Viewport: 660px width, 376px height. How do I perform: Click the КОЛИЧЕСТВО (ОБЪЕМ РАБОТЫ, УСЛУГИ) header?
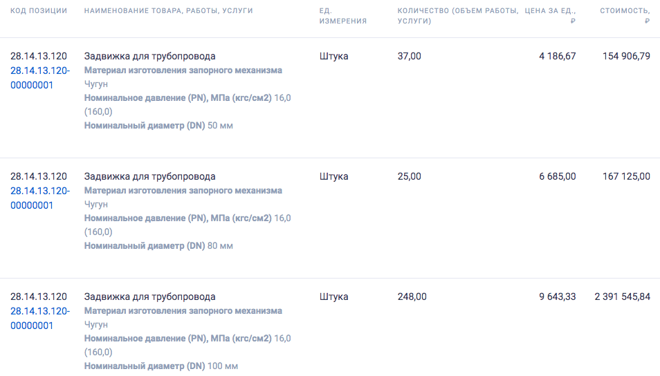coord(457,16)
